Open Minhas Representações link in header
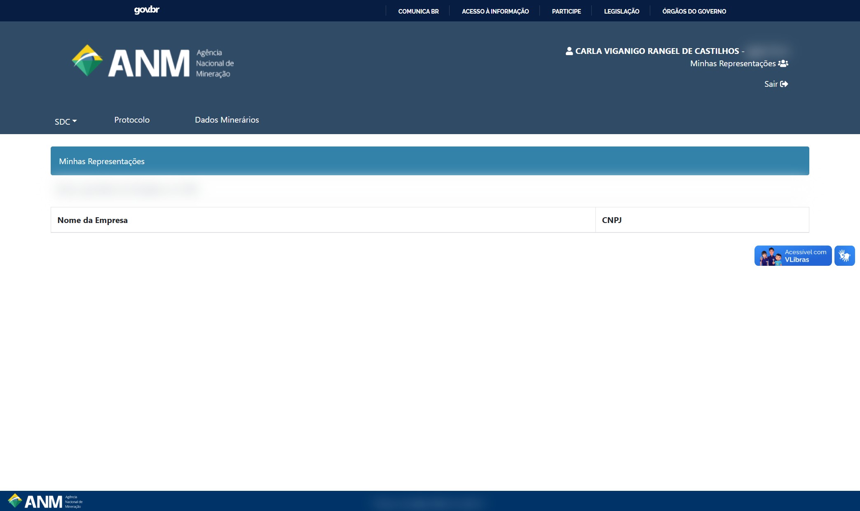This screenshot has height=511, width=860. (733, 63)
